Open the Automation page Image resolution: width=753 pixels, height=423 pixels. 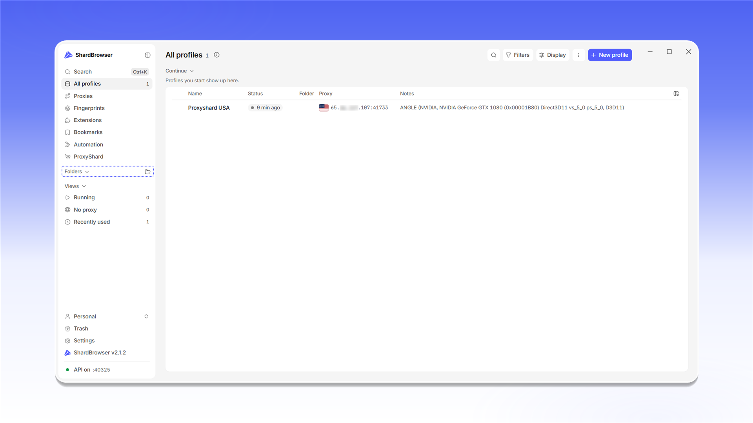point(107,145)
